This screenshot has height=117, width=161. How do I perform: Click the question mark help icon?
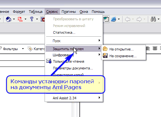32,19
